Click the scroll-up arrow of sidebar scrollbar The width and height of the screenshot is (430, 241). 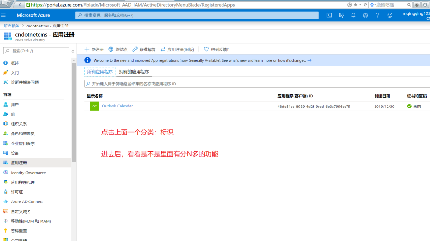point(74,60)
